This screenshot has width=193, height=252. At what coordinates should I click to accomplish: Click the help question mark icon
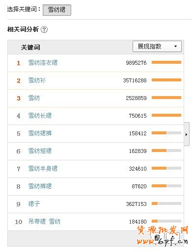44,29
